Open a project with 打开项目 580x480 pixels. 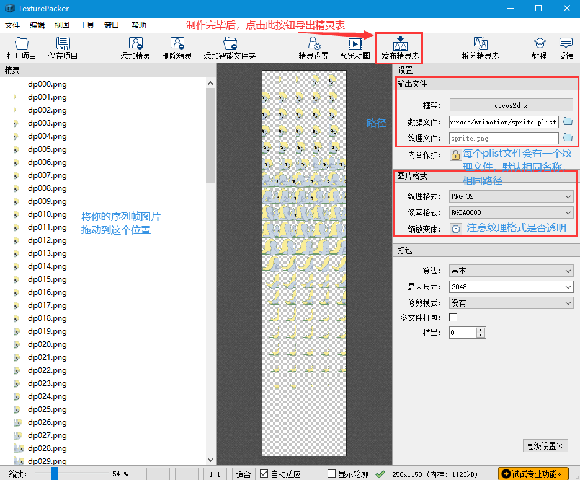click(22, 49)
